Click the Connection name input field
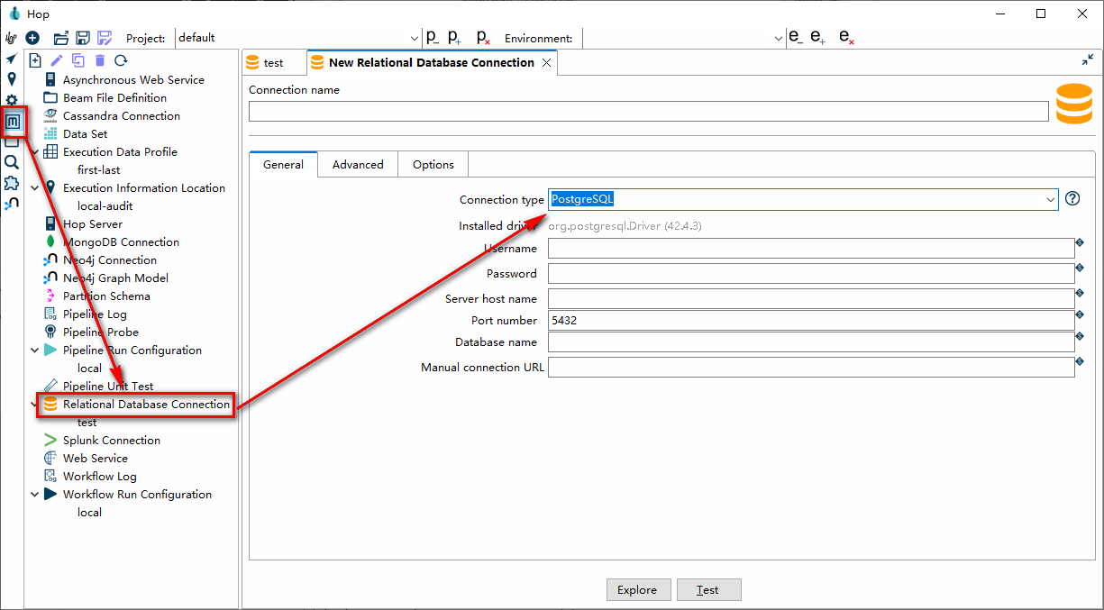The width and height of the screenshot is (1104, 610). point(649,111)
